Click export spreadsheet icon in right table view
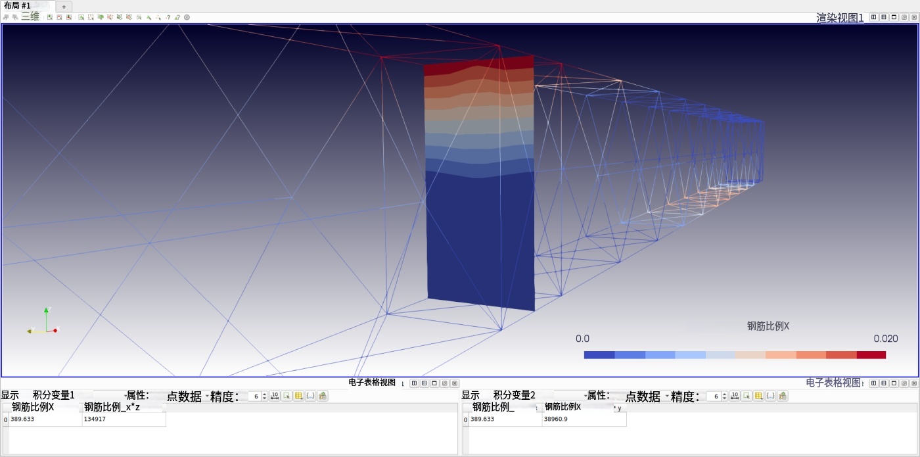920x457 pixels. (x=783, y=396)
